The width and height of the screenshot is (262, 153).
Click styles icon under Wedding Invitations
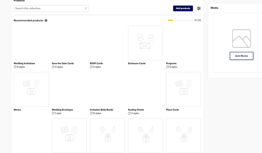[x=15, y=67]
